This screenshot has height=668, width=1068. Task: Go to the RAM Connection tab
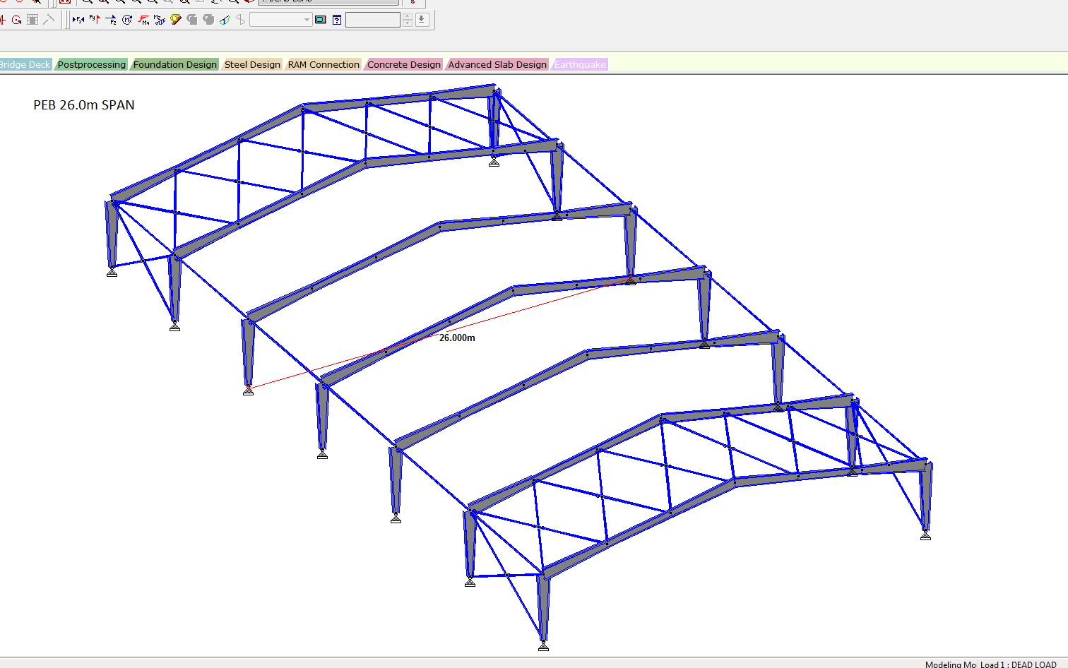pos(324,64)
